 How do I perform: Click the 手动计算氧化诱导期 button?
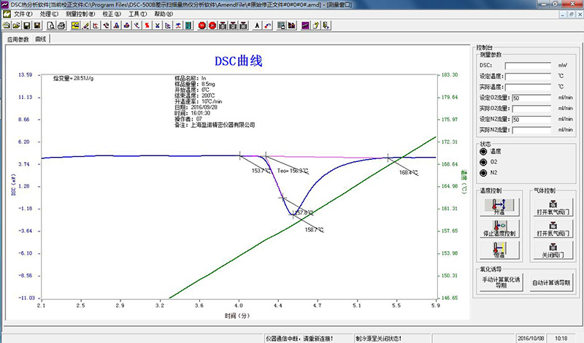[499, 282]
